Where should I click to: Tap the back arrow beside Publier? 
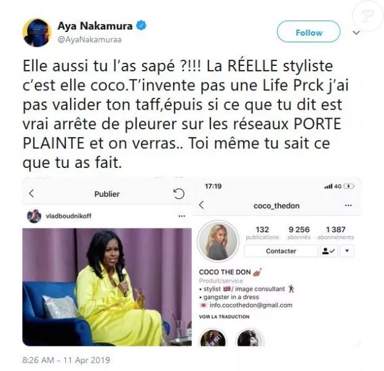31,193
